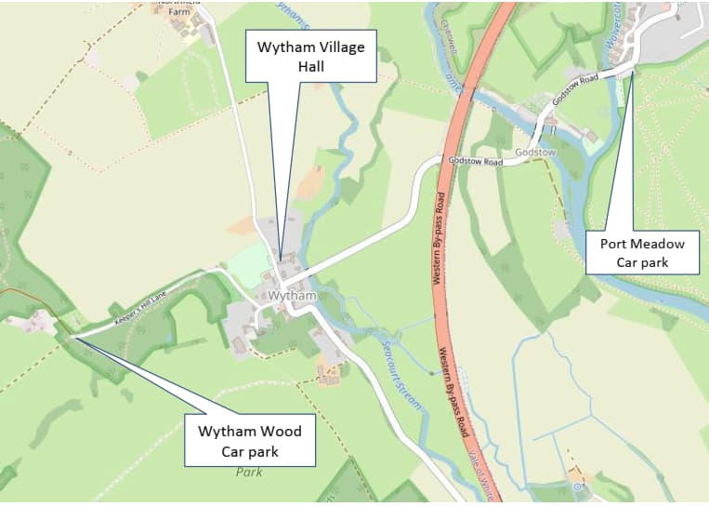
Task: Click the Park label below Wytham Wood box
Action: [x=249, y=473]
